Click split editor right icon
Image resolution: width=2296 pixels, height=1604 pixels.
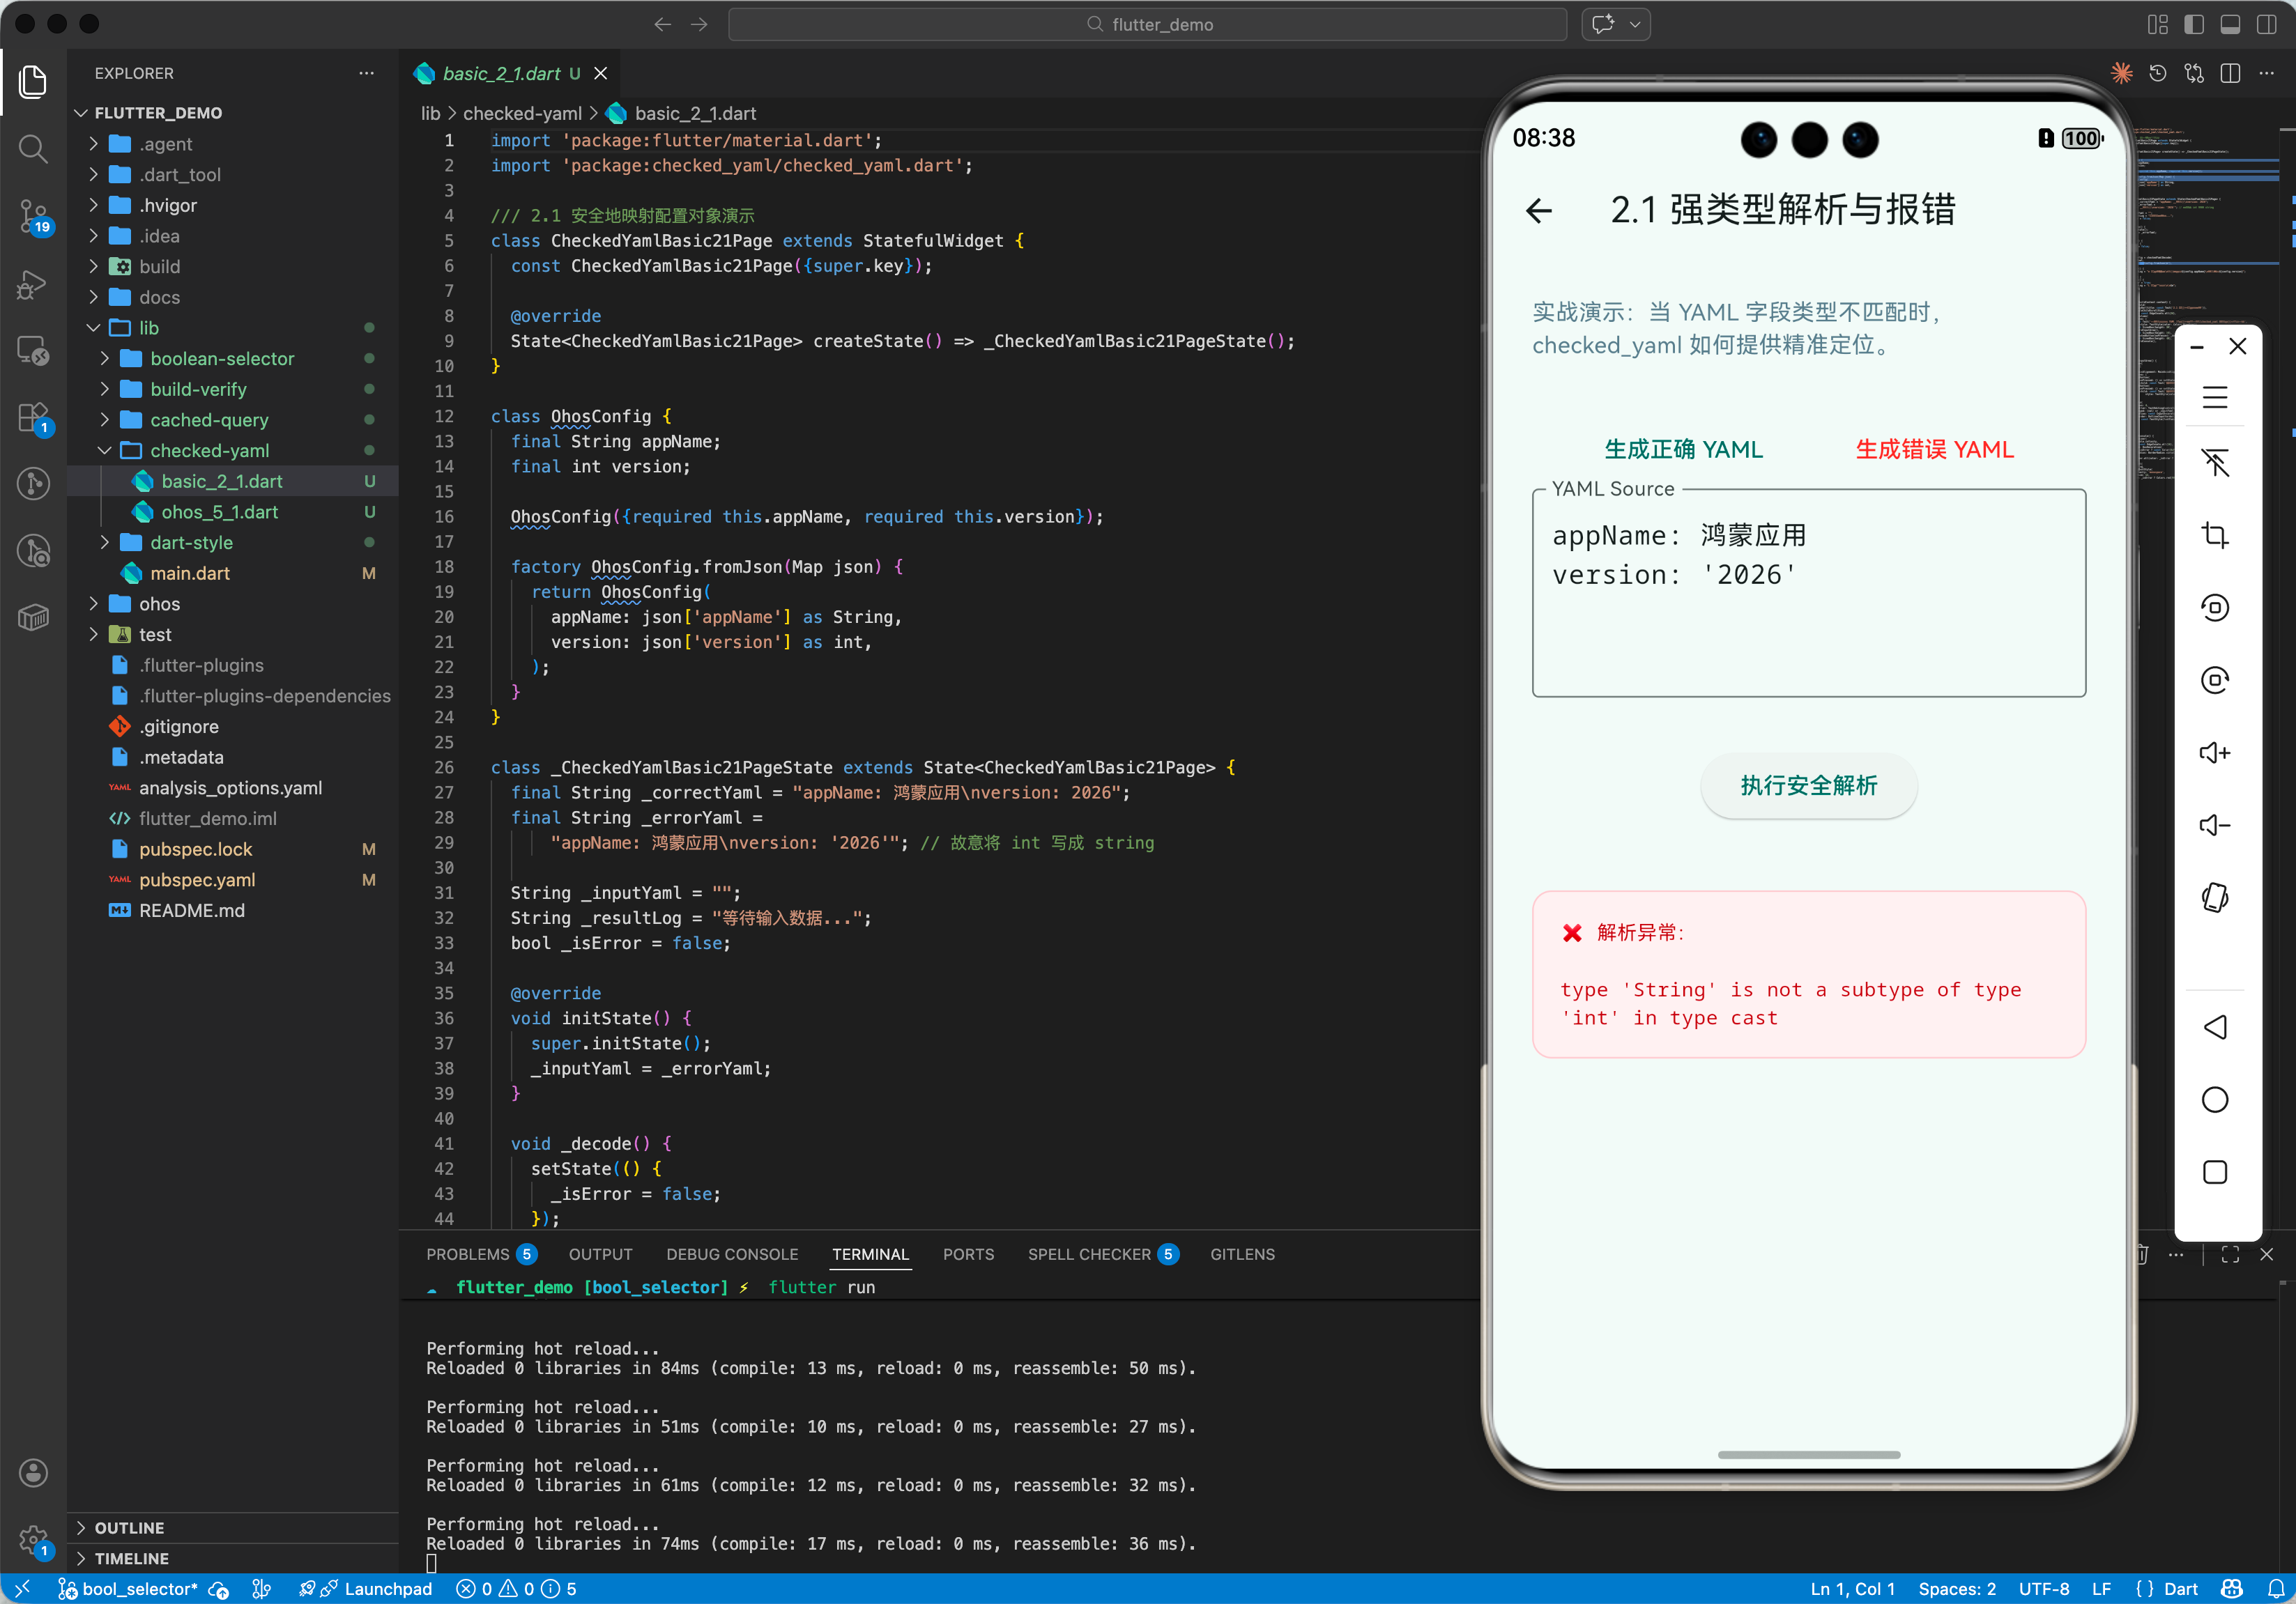pyautogui.click(x=2229, y=74)
